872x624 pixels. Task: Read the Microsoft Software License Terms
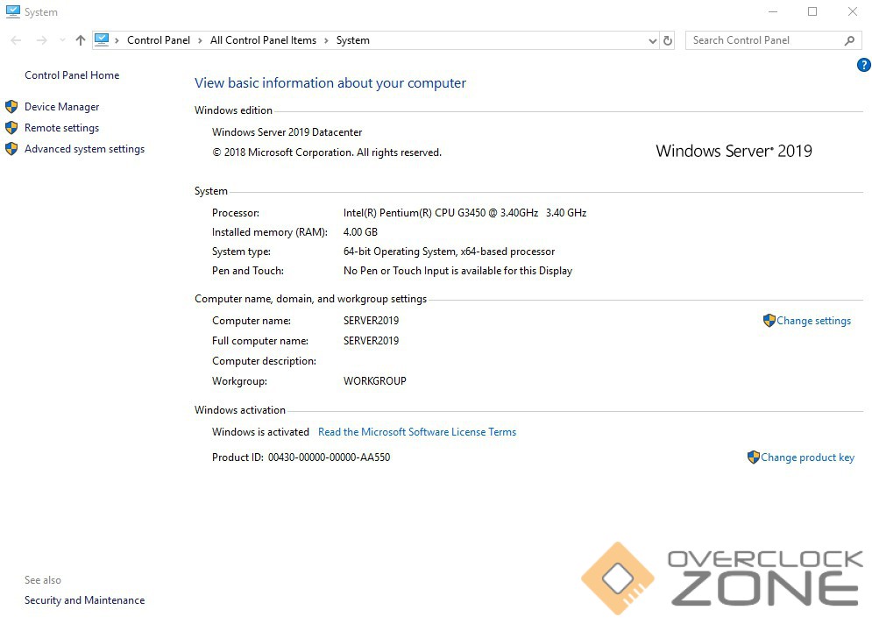[417, 432]
